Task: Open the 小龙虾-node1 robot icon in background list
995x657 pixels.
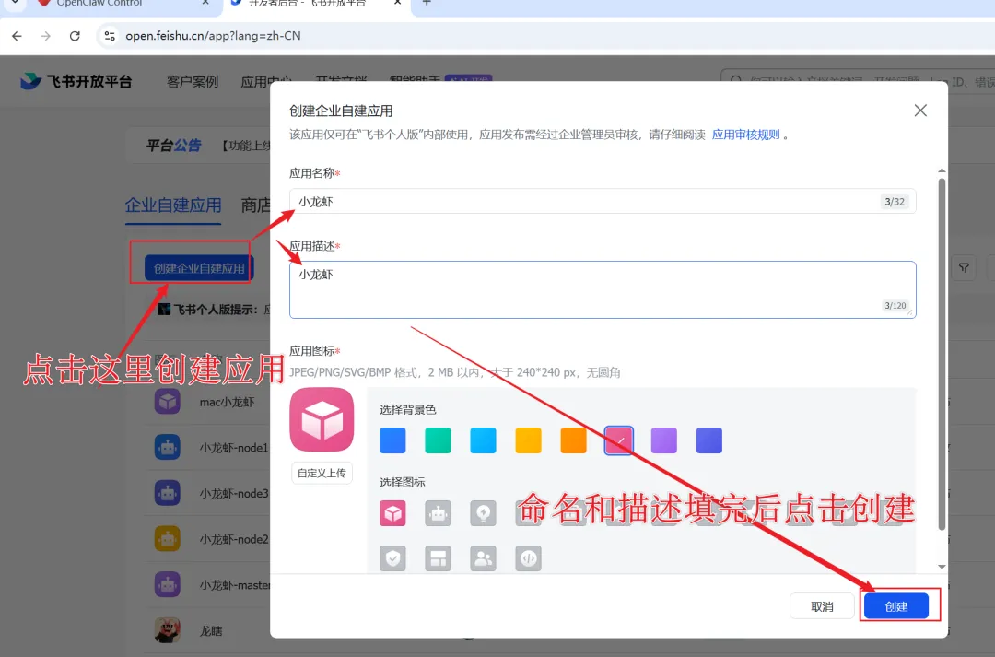Action: coord(168,448)
